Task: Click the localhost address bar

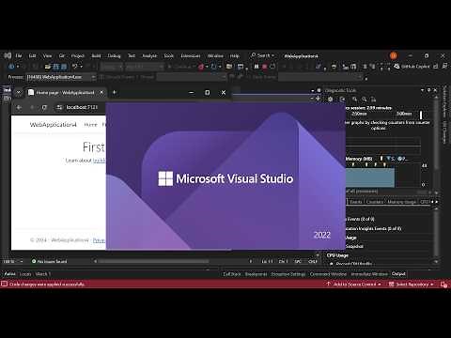Action: (x=82, y=107)
